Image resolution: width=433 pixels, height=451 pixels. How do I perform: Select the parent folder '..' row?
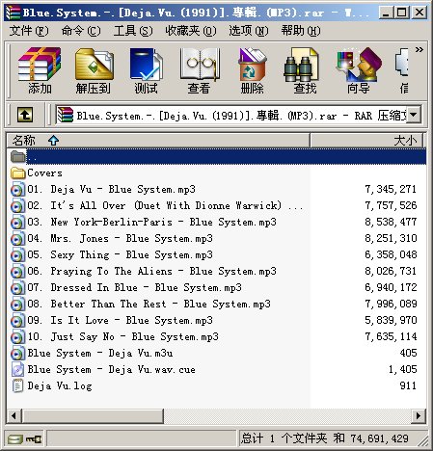217,156
